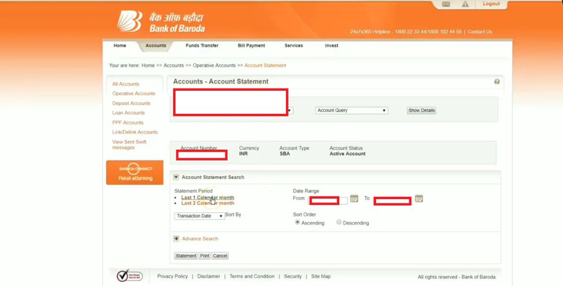Image resolution: width=563 pixels, height=286 pixels.
Task: Select Last 1 Calendar month
Action: pyautogui.click(x=207, y=197)
